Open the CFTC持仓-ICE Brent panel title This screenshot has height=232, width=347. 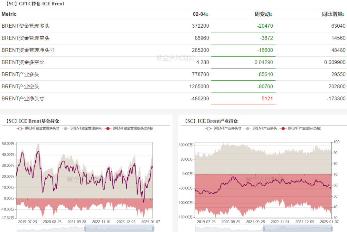click(33, 4)
